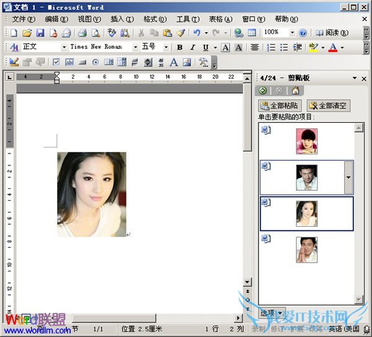The image size is (372, 337).
Task: Open the 表格 (Table) menu
Action: pyautogui.click(x=220, y=19)
